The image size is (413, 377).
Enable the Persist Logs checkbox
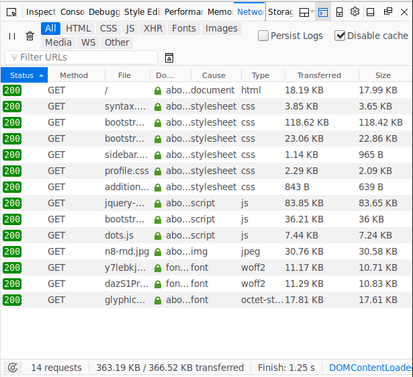[x=263, y=36]
